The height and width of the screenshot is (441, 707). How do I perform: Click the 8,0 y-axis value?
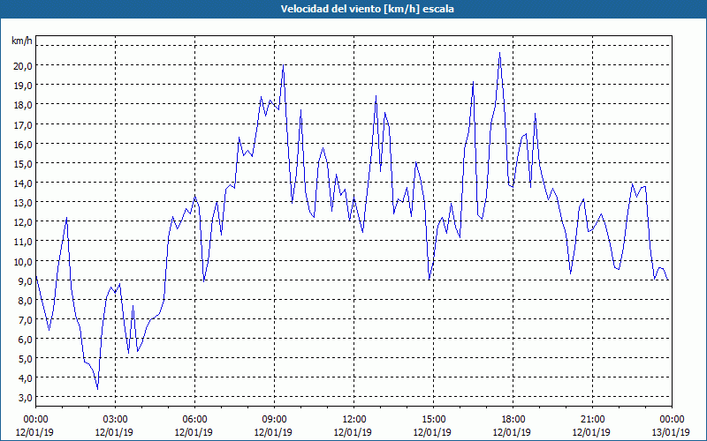point(25,300)
